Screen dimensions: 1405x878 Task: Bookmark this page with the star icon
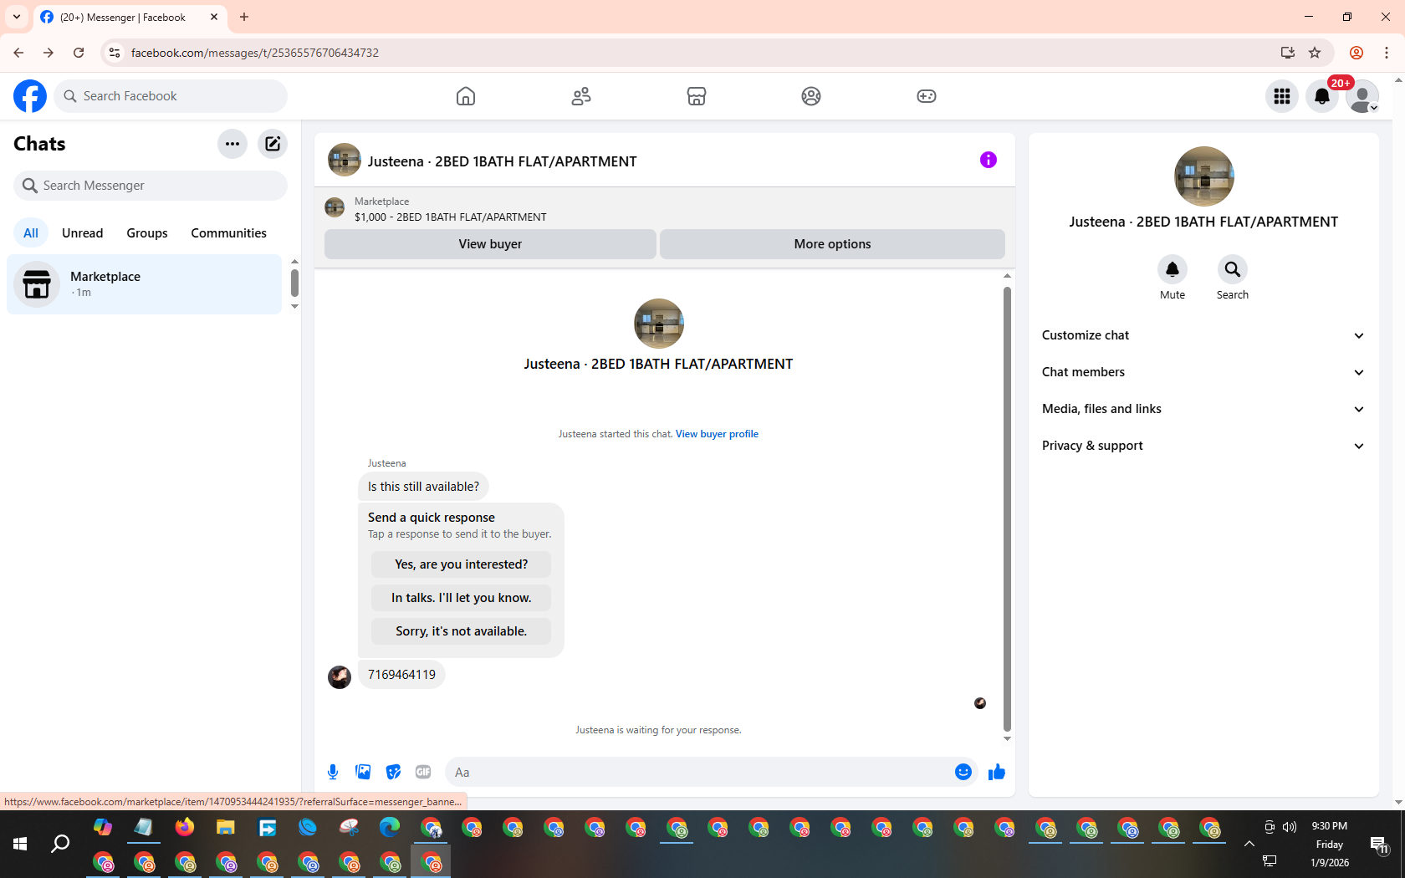tap(1315, 53)
